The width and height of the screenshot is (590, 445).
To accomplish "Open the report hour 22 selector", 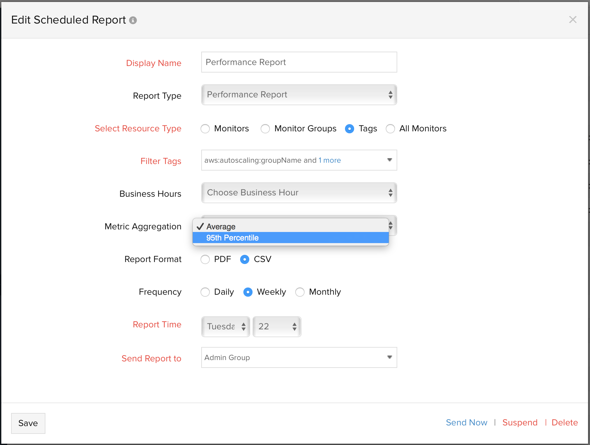I will [277, 326].
